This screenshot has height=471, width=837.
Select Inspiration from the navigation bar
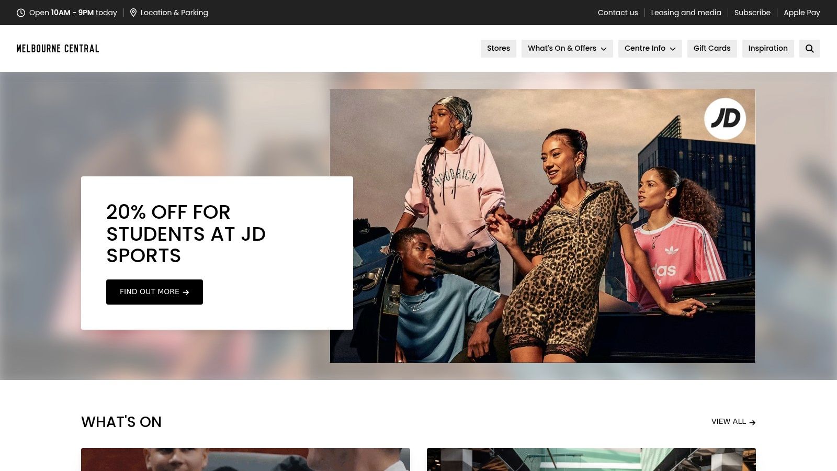768,48
